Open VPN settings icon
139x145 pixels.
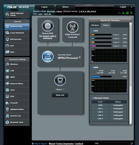7,96
